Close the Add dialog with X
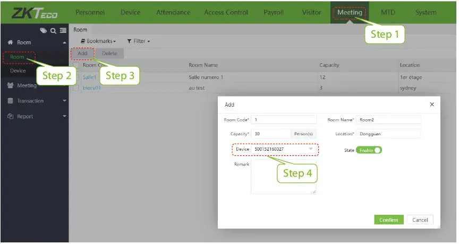Screen dimensions: 459x244 coord(432,104)
